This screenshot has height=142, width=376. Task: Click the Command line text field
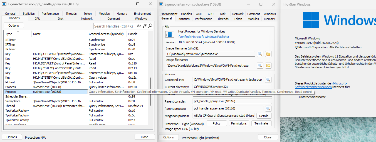pyautogui.click(x=228, y=80)
